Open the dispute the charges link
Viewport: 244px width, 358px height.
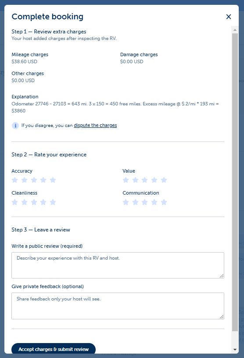(95, 125)
